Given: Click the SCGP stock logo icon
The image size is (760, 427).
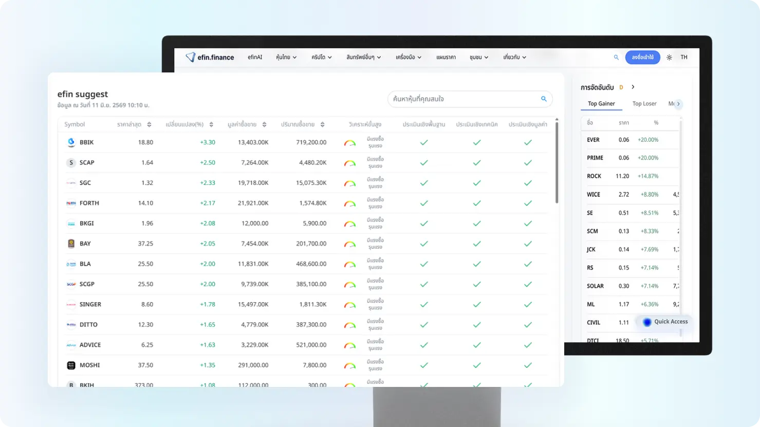Looking at the screenshot, I should click(71, 284).
